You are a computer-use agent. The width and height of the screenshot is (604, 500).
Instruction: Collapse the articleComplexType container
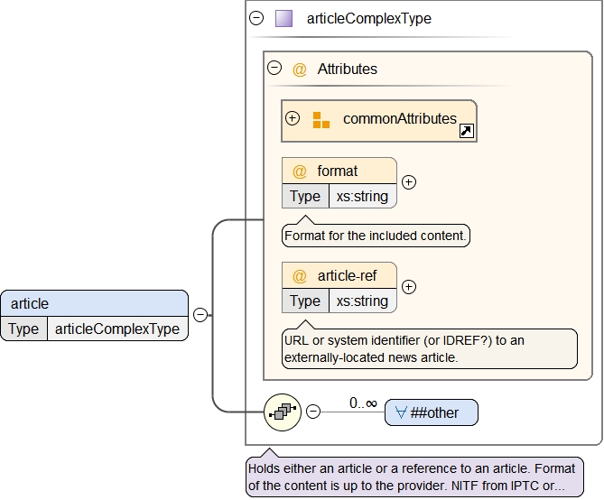[x=256, y=18]
